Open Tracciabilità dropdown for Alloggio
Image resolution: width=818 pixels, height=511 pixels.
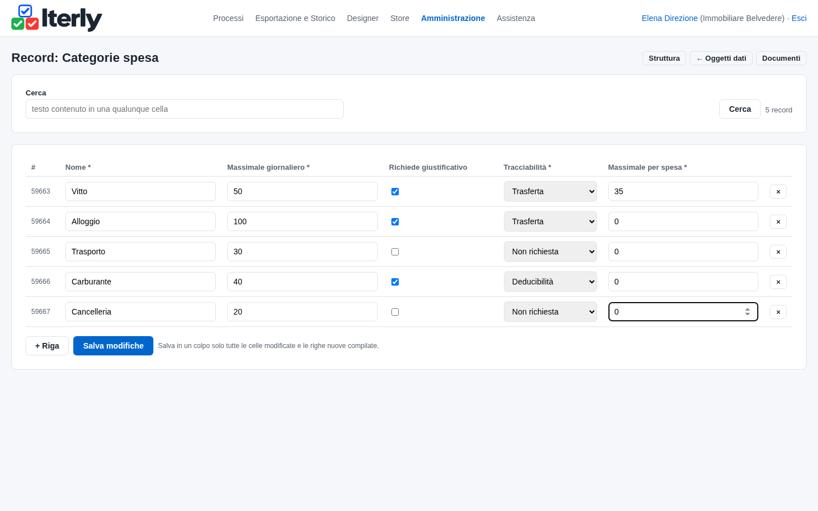coord(550,221)
